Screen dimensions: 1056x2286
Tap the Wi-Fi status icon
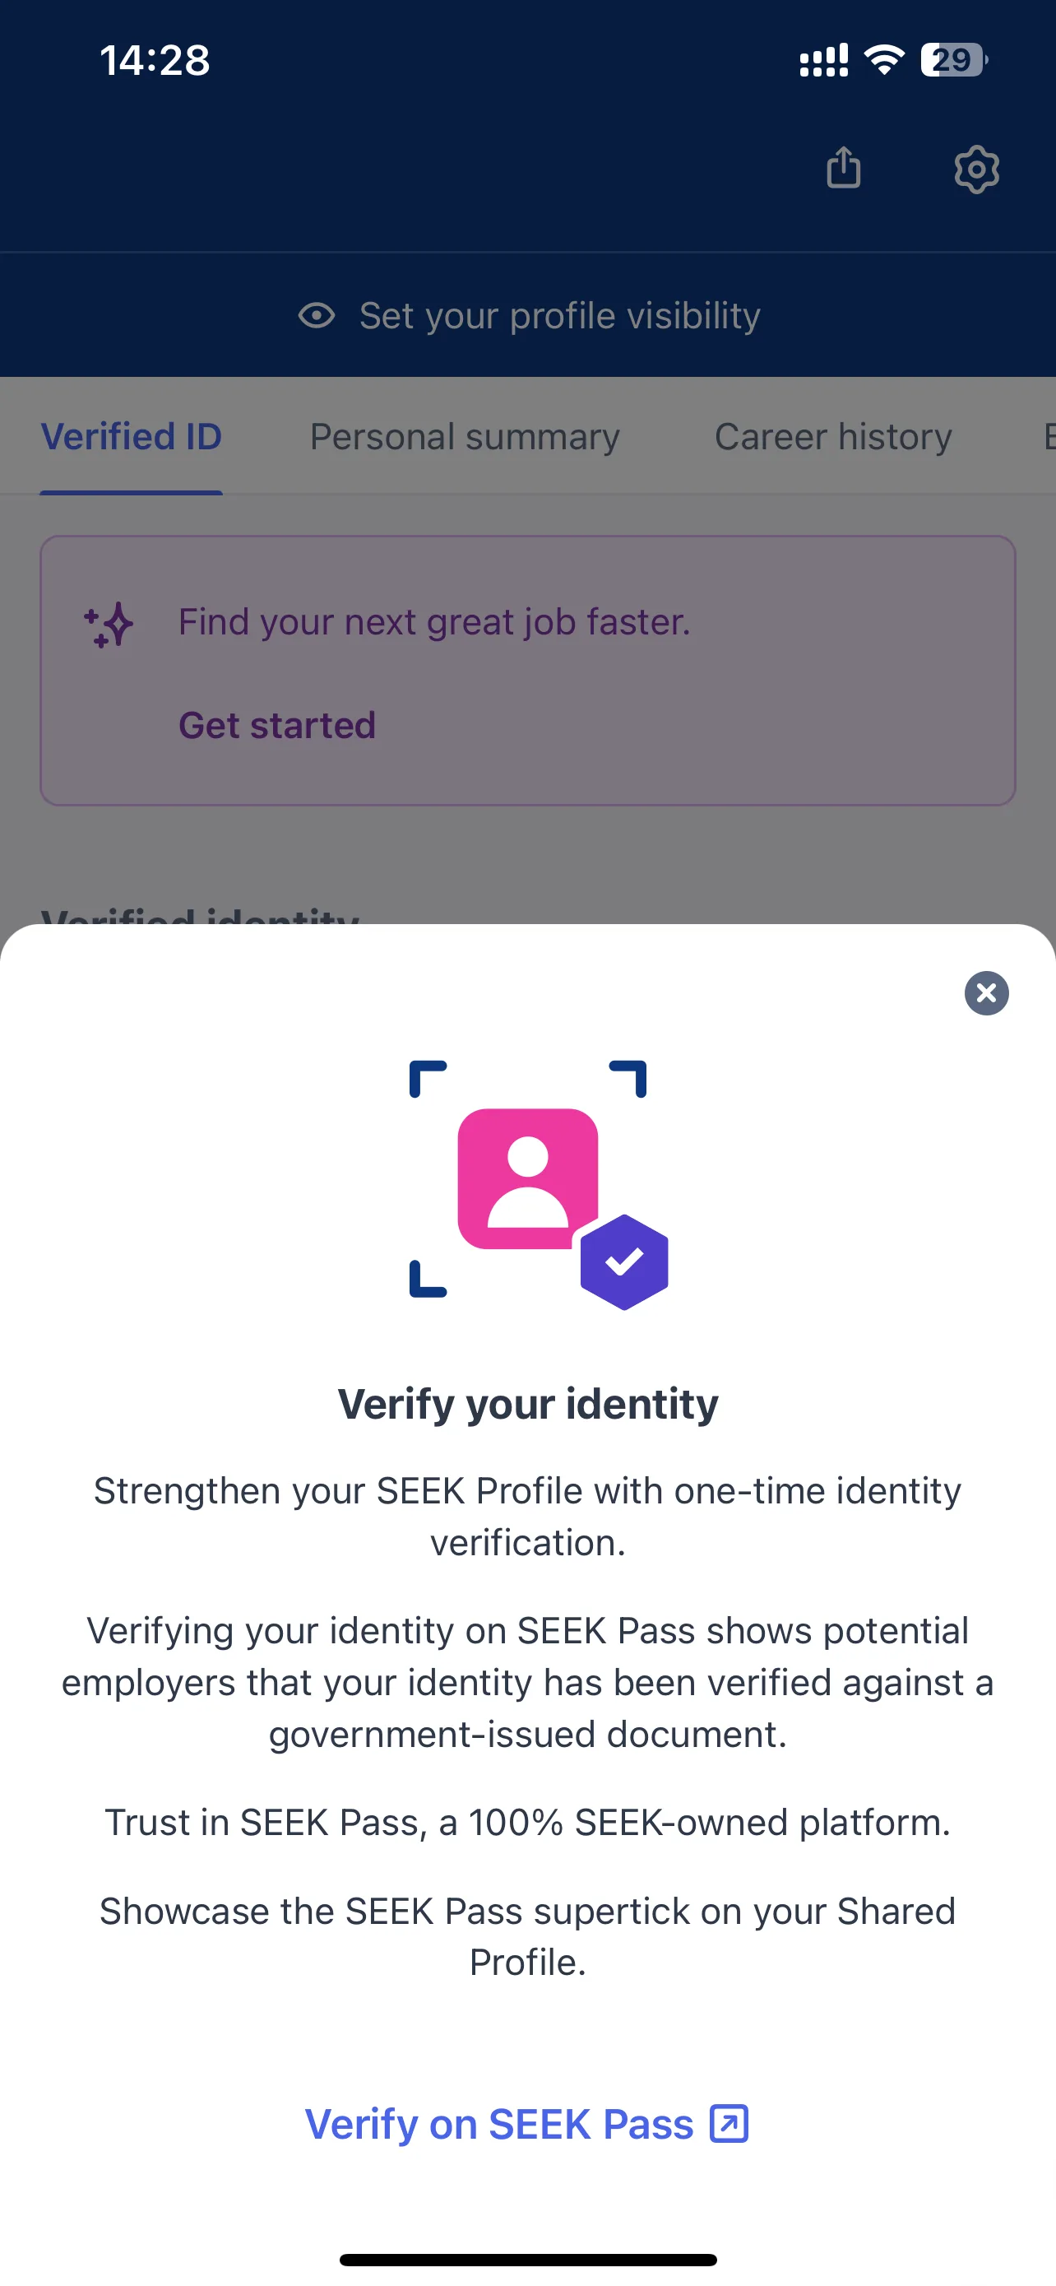click(883, 60)
